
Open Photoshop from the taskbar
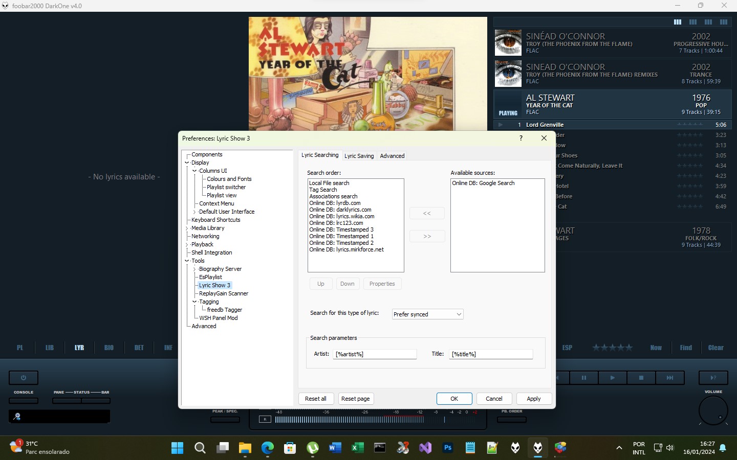(x=448, y=448)
